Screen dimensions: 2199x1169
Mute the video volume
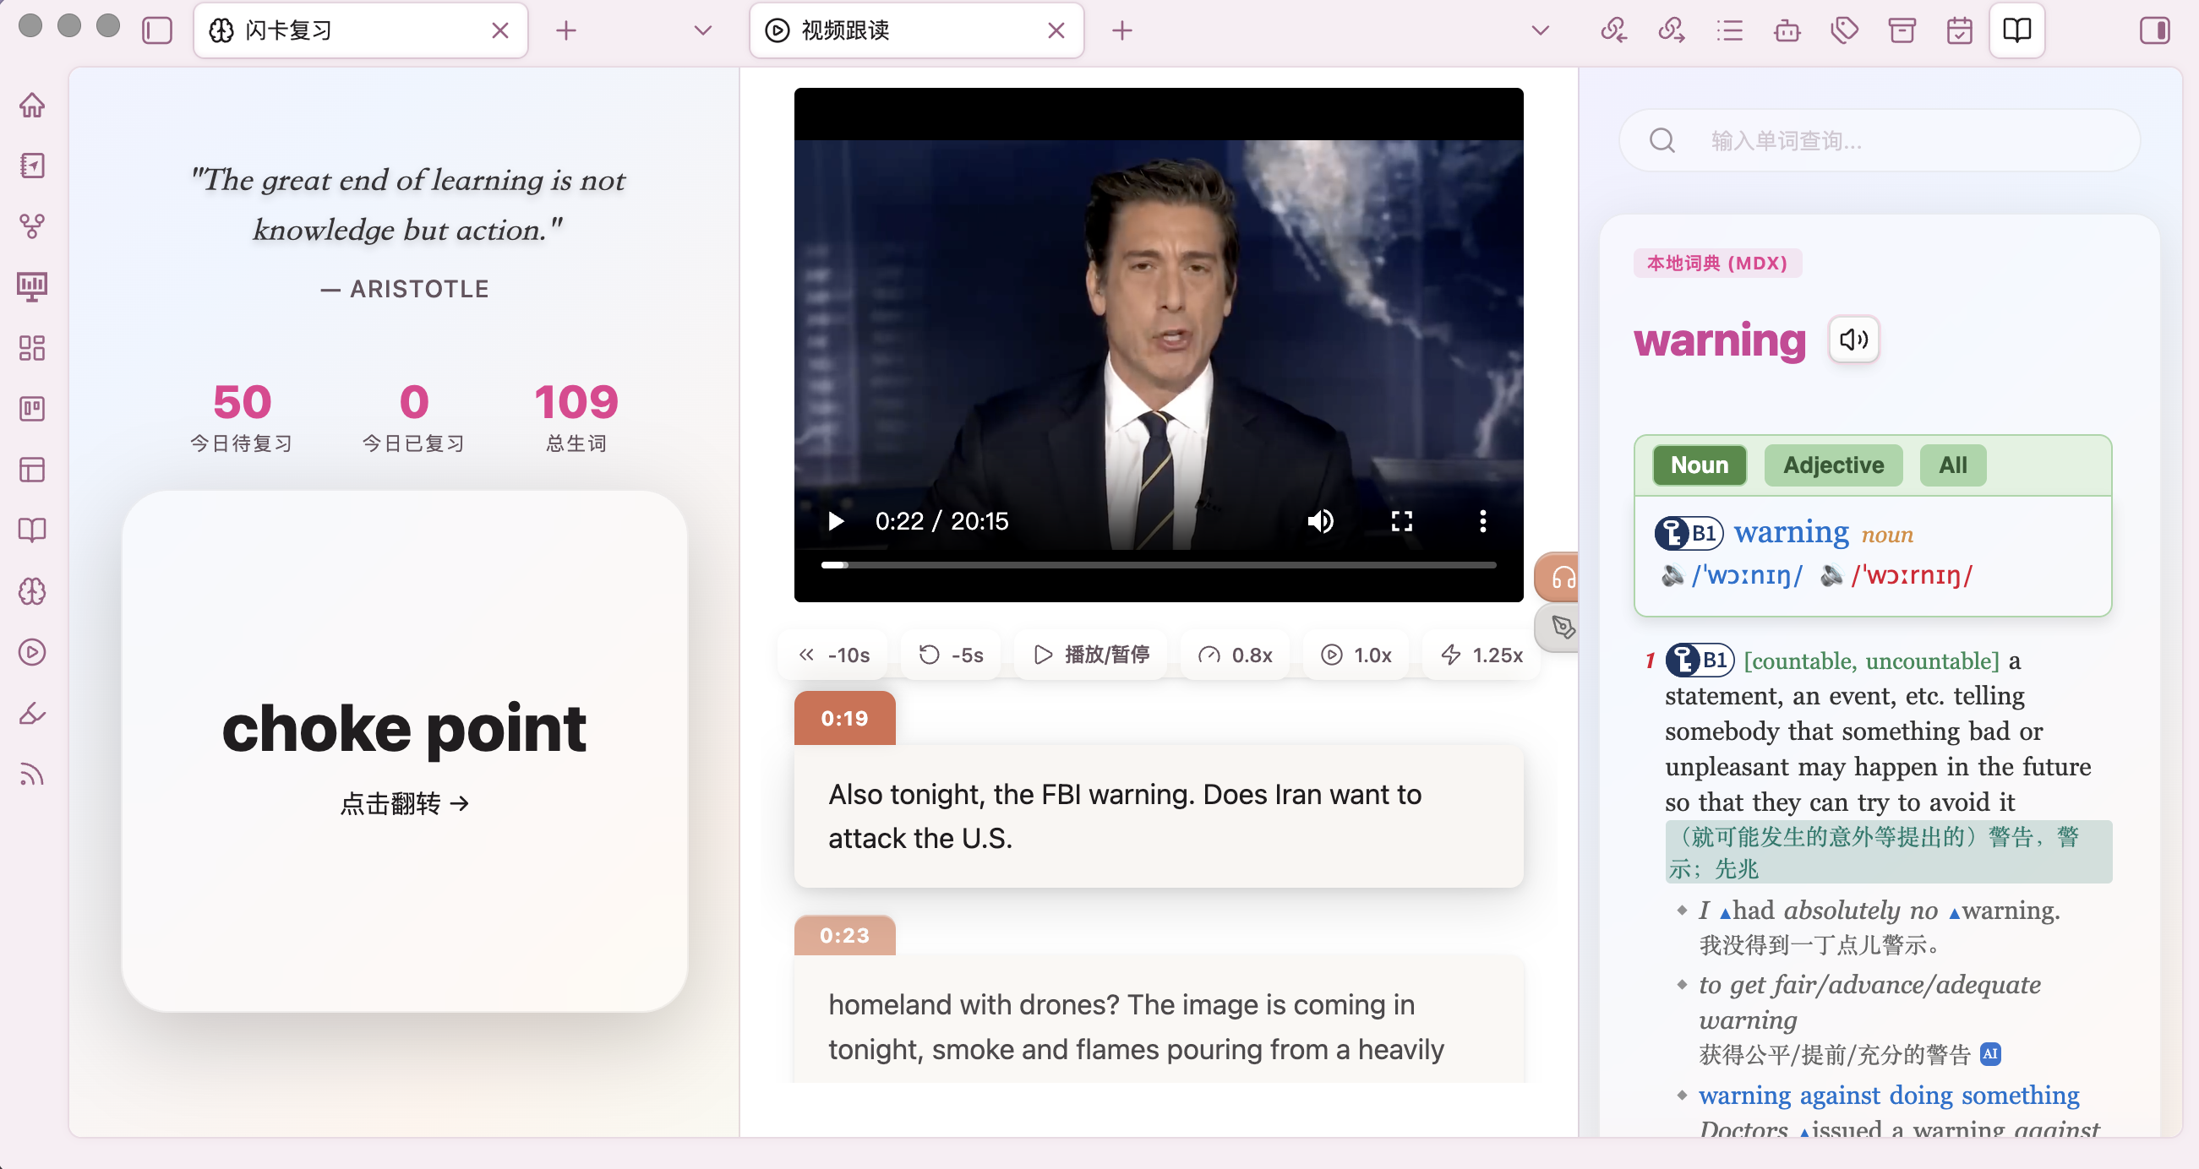point(1320,520)
